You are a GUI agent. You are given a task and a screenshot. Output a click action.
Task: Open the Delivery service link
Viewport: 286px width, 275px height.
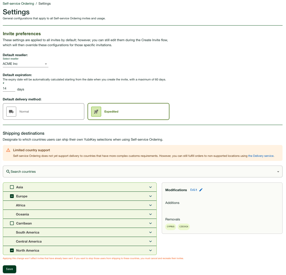pyautogui.click(x=261, y=156)
